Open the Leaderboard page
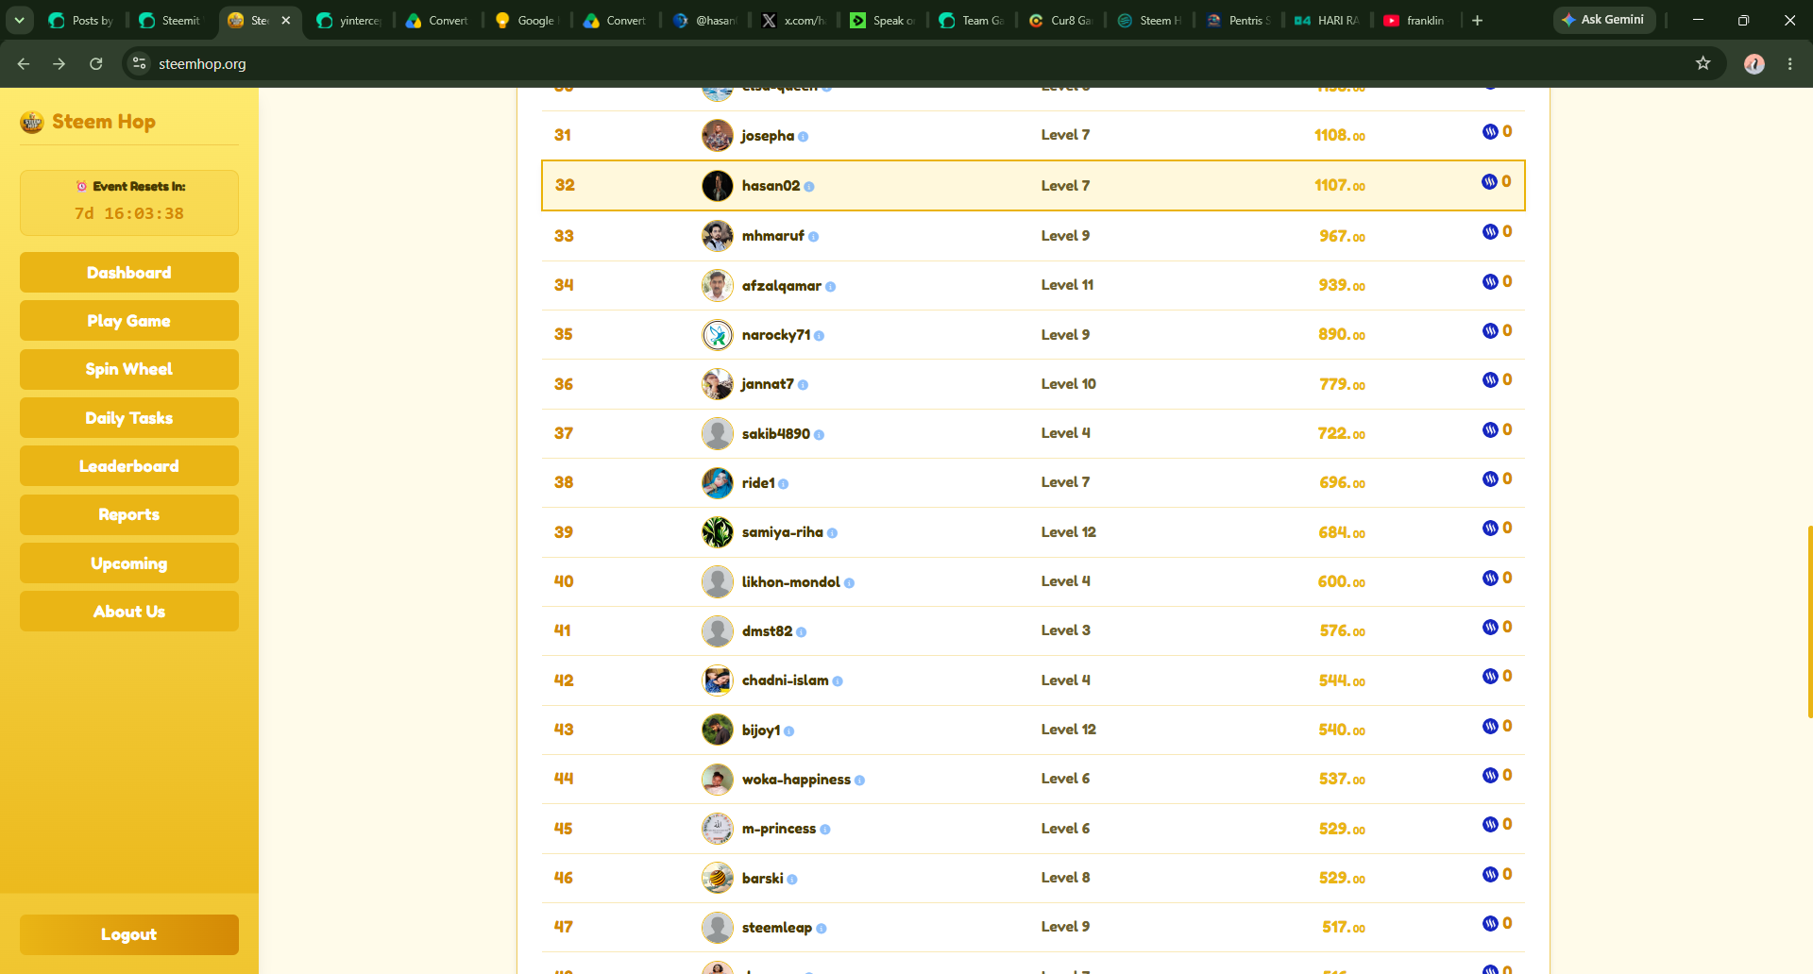The width and height of the screenshot is (1813, 974). pos(129,466)
